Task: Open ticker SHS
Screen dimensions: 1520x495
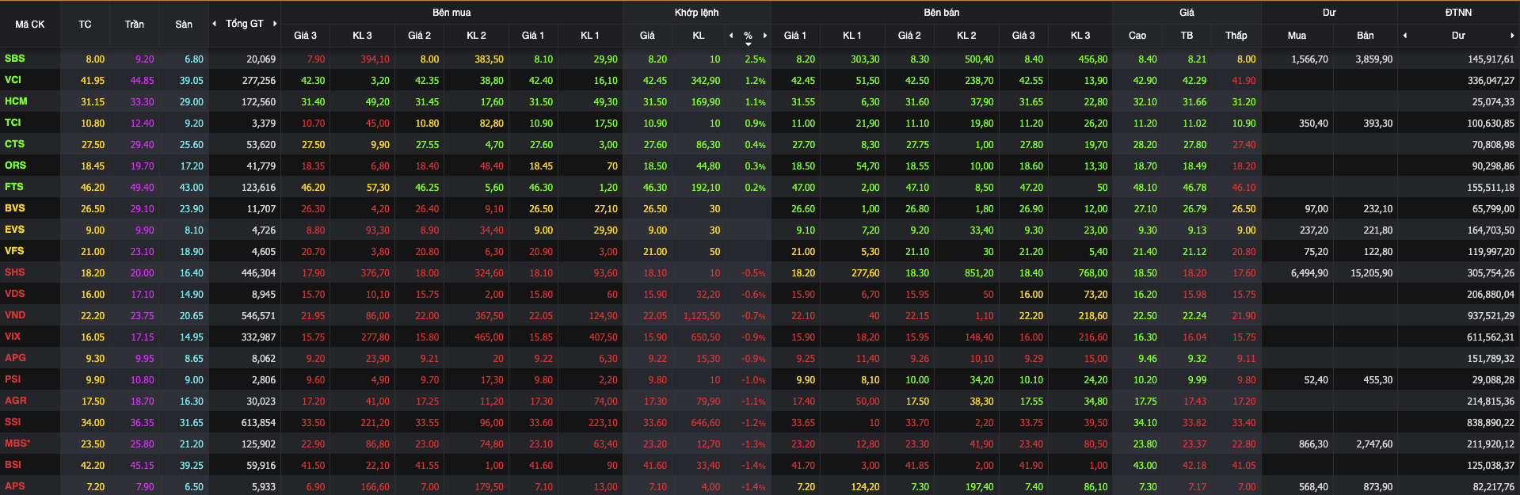Action: click(14, 272)
